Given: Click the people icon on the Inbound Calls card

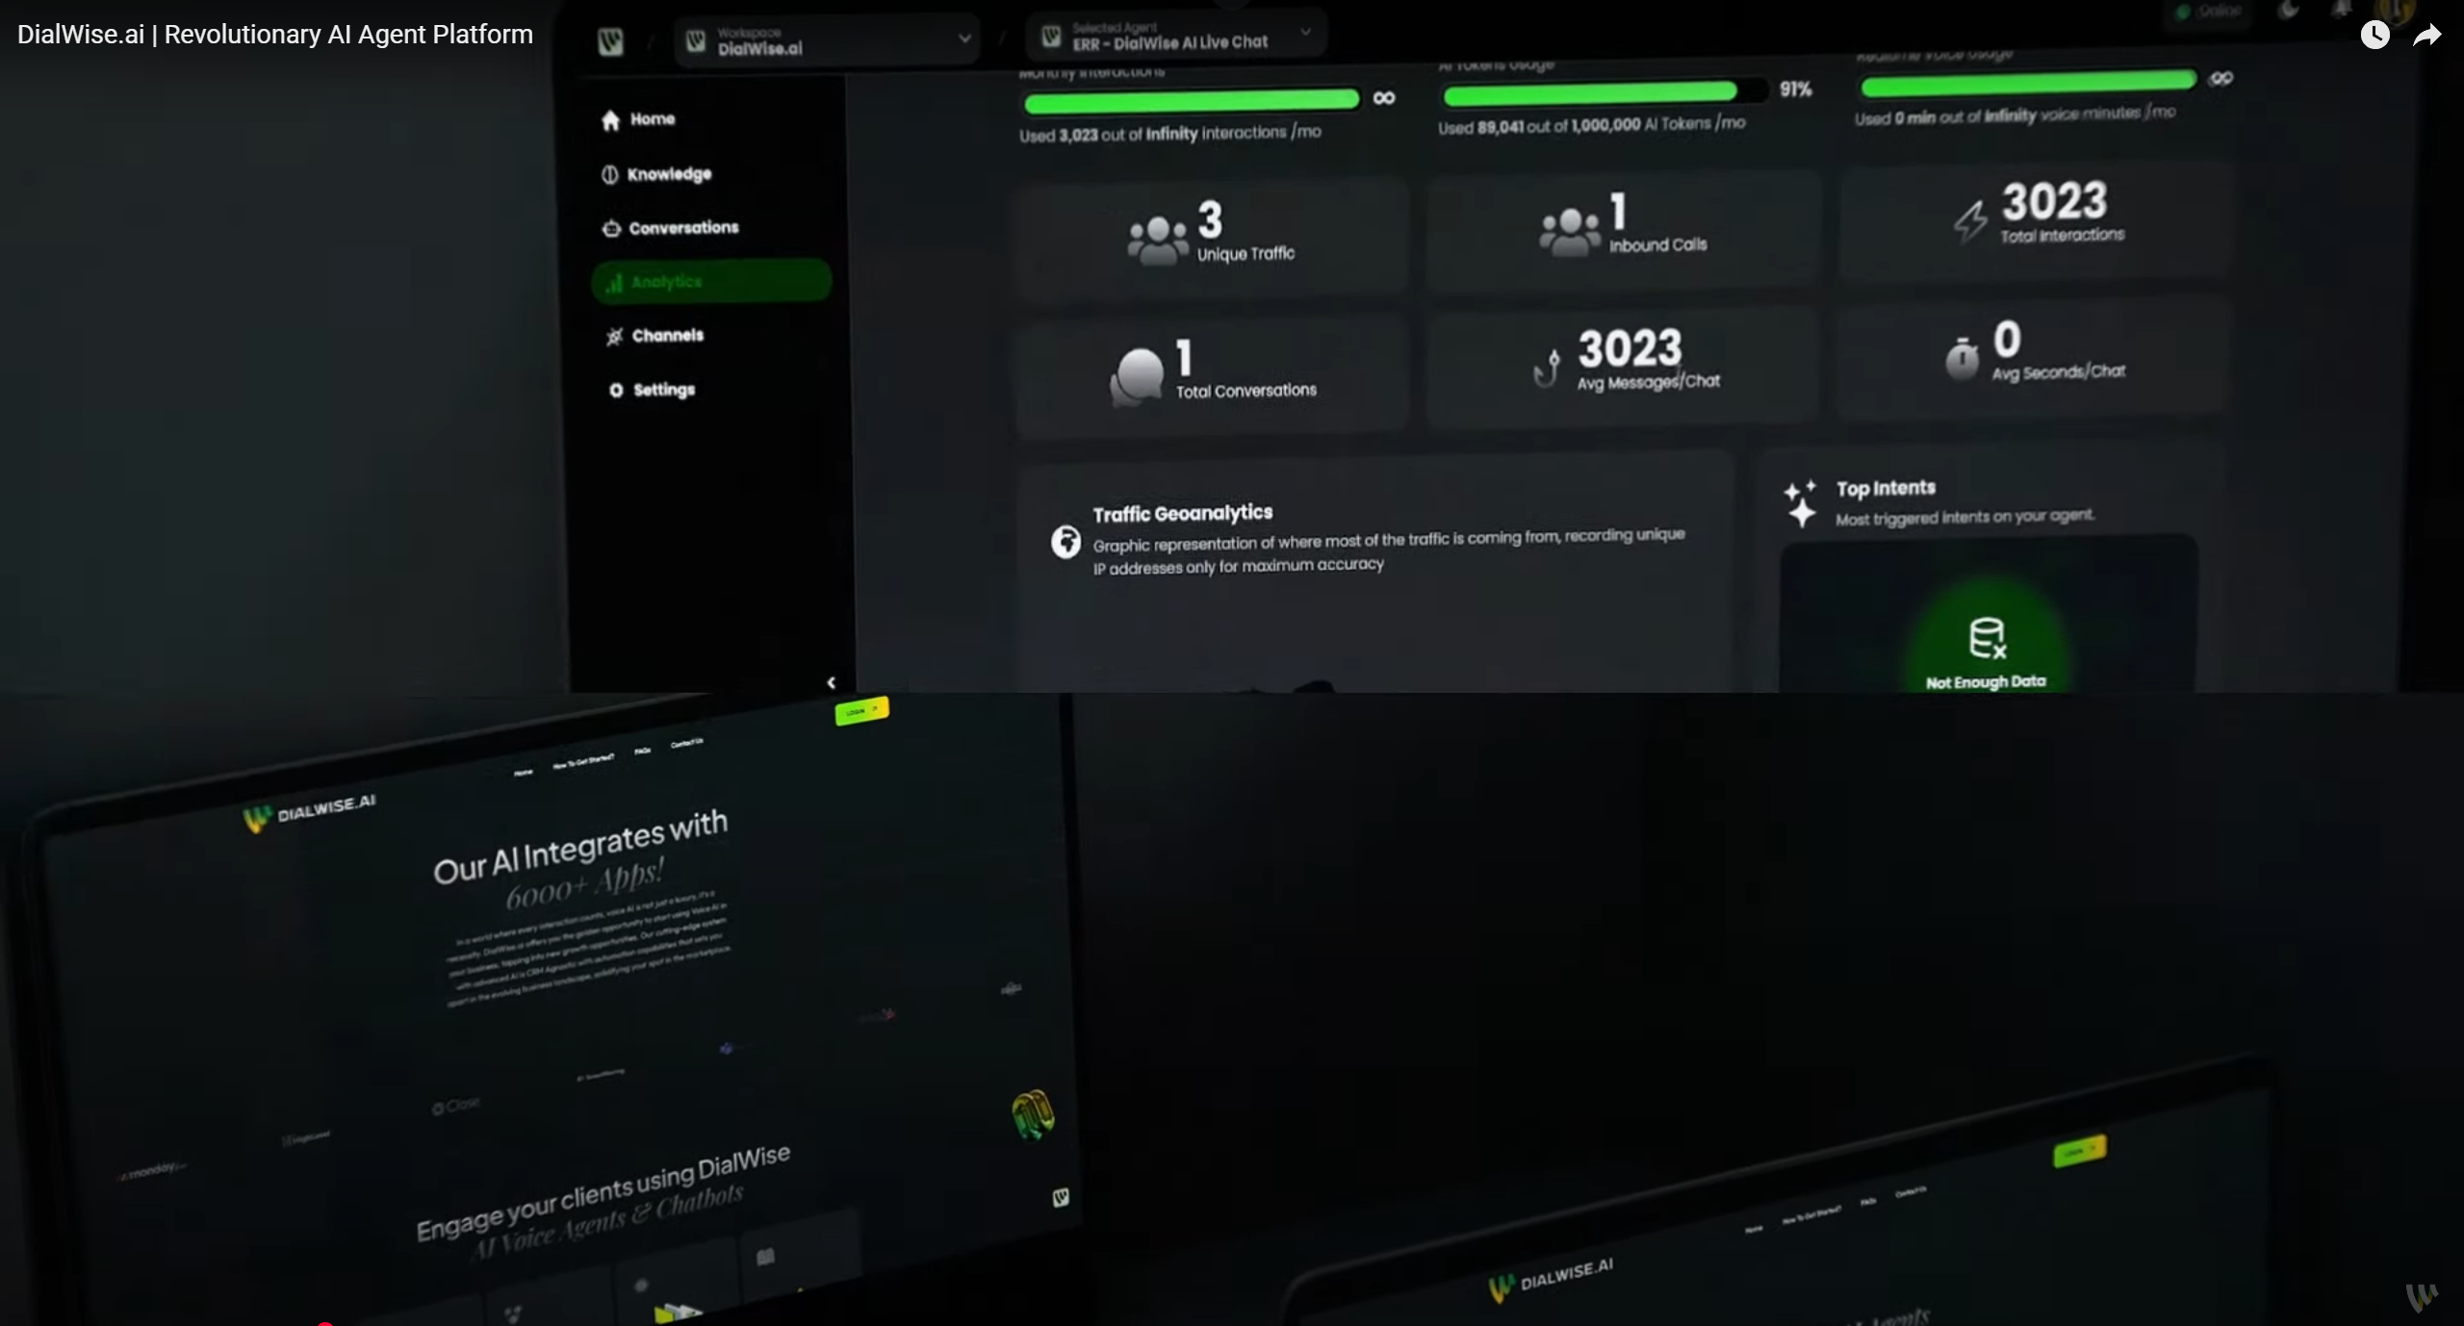Looking at the screenshot, I should pos(1569,232).
